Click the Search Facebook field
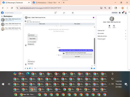Screen dimensions: 130x97 (13, 13)
